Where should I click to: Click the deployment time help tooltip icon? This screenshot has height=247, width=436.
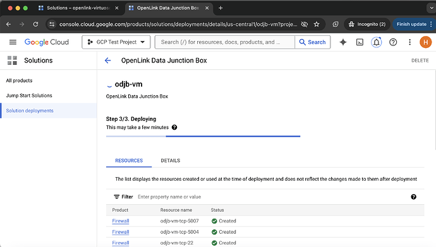click(174, 127)
